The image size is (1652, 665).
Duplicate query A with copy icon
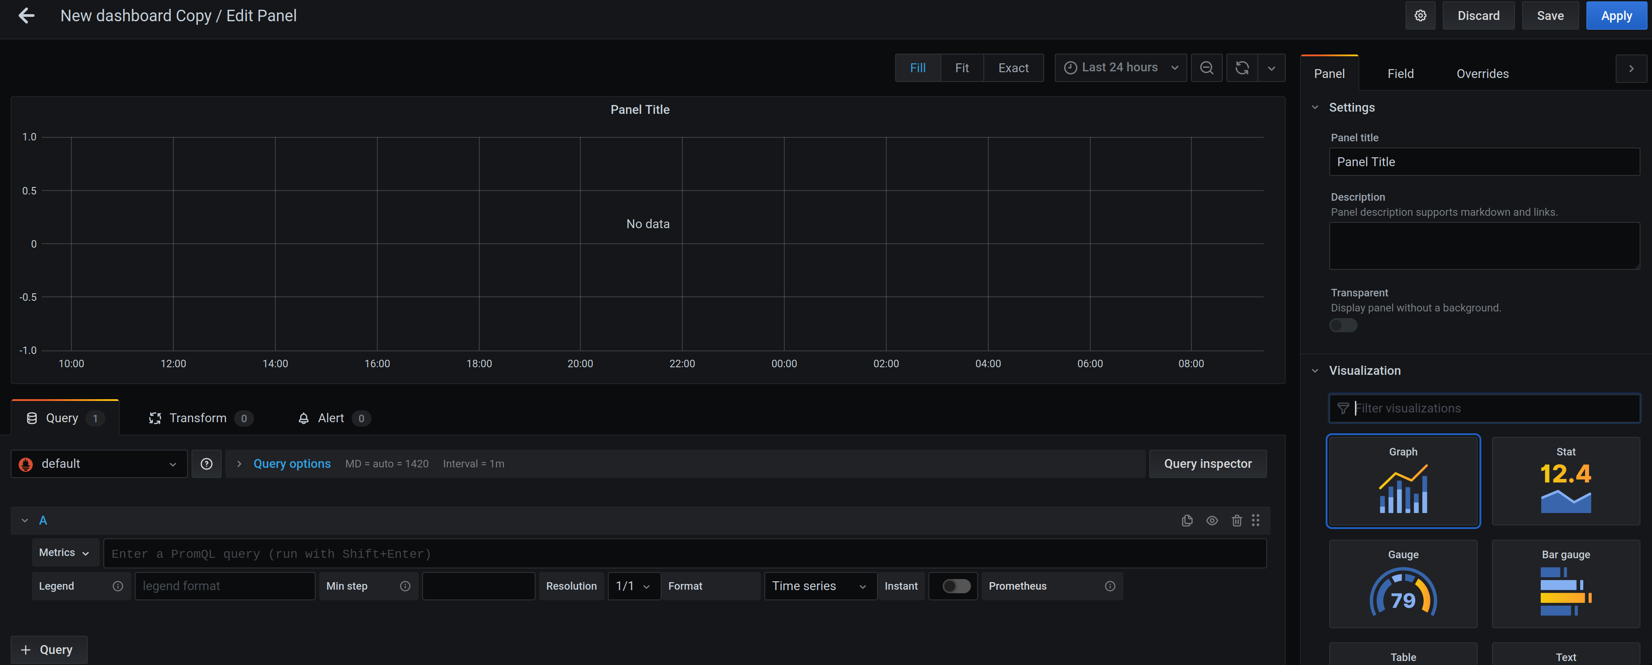click(1187, 520)
